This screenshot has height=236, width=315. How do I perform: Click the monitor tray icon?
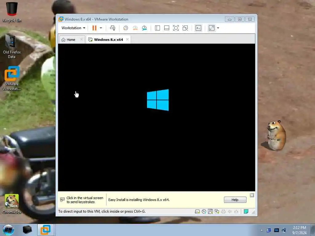[x=277, y=230]
